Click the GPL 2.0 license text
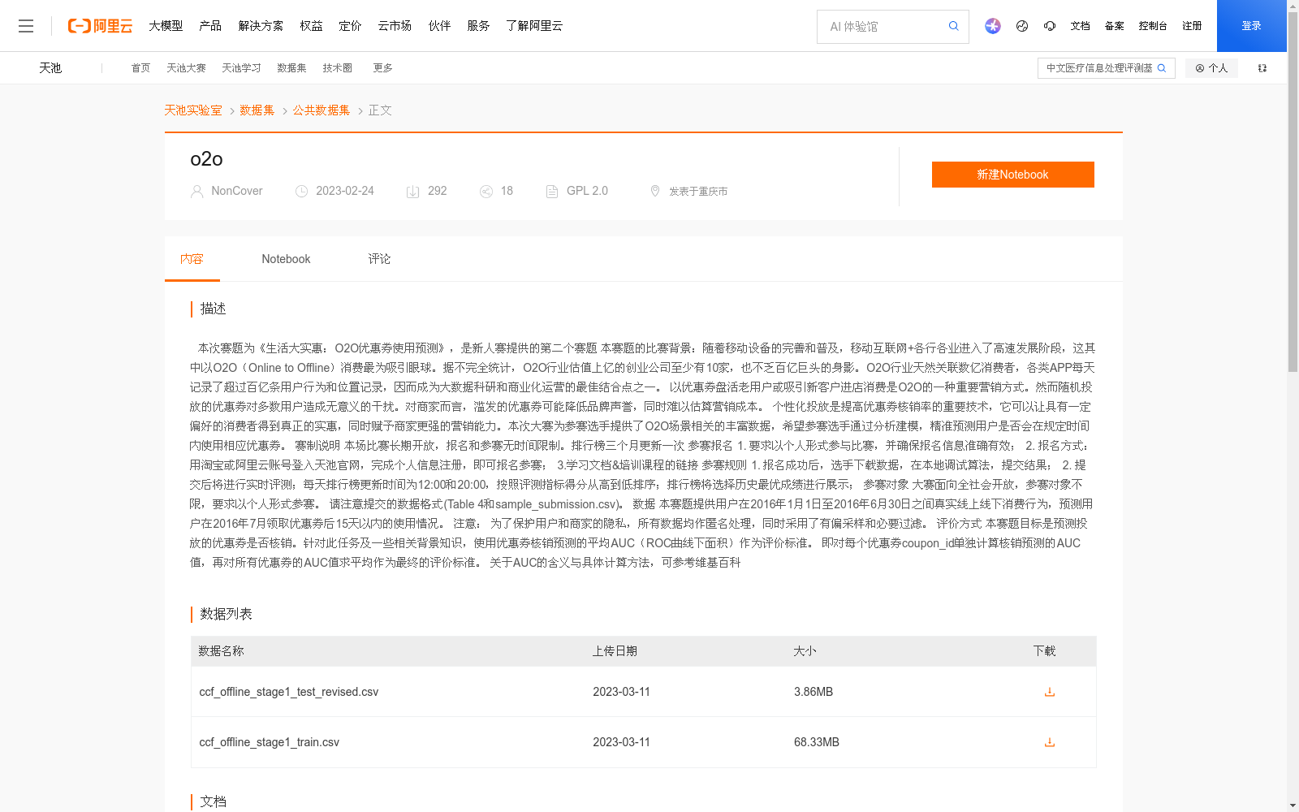 point(587,191)
